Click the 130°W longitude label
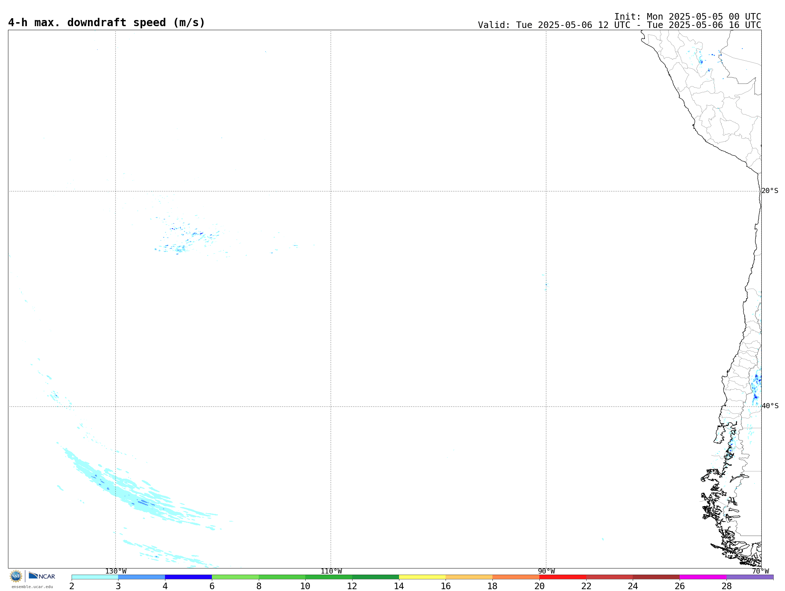The image size is (785, 591). click(116, 571)
